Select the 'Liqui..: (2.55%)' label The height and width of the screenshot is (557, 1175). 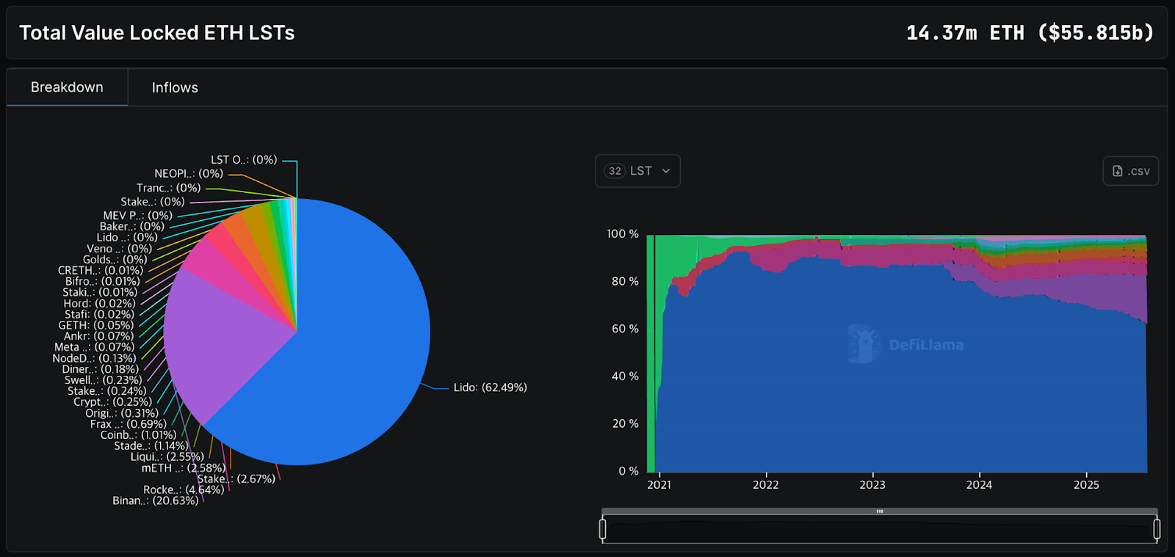pos(167,456)
